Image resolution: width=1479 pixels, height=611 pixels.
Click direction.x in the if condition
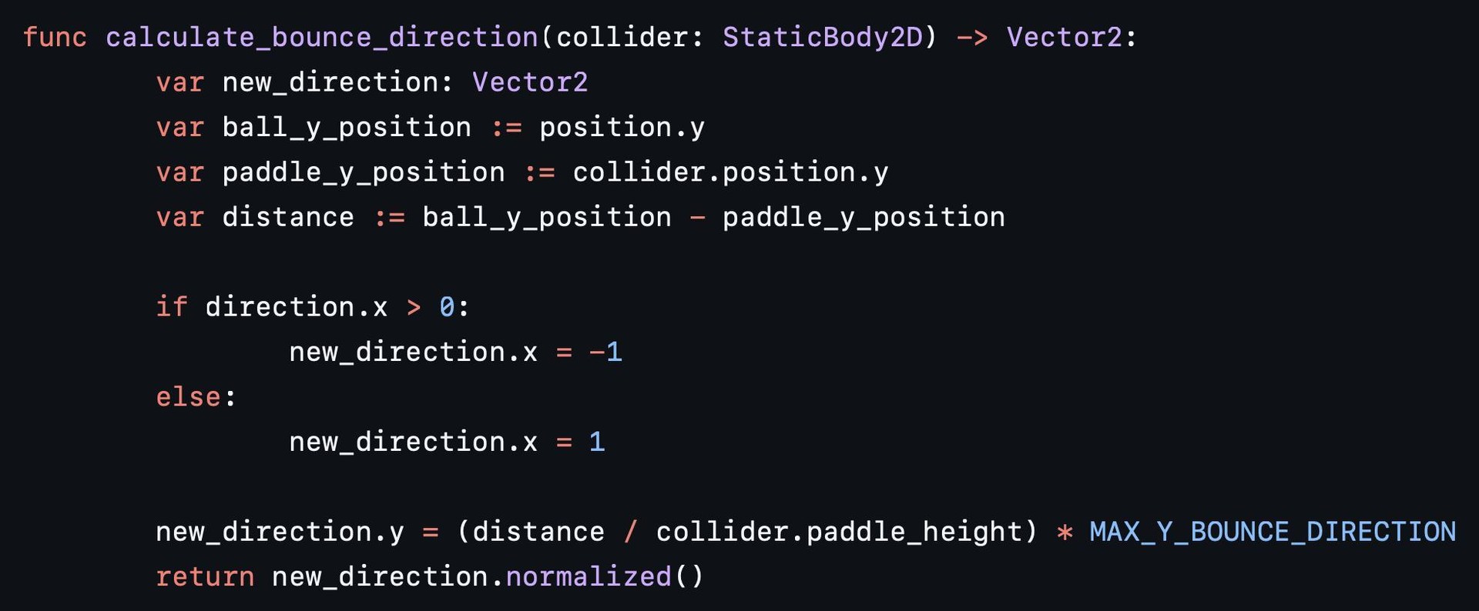pyautogui.click(x=297, y=307)
